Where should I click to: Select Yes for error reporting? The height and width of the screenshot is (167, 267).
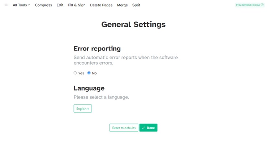[75, 73]
